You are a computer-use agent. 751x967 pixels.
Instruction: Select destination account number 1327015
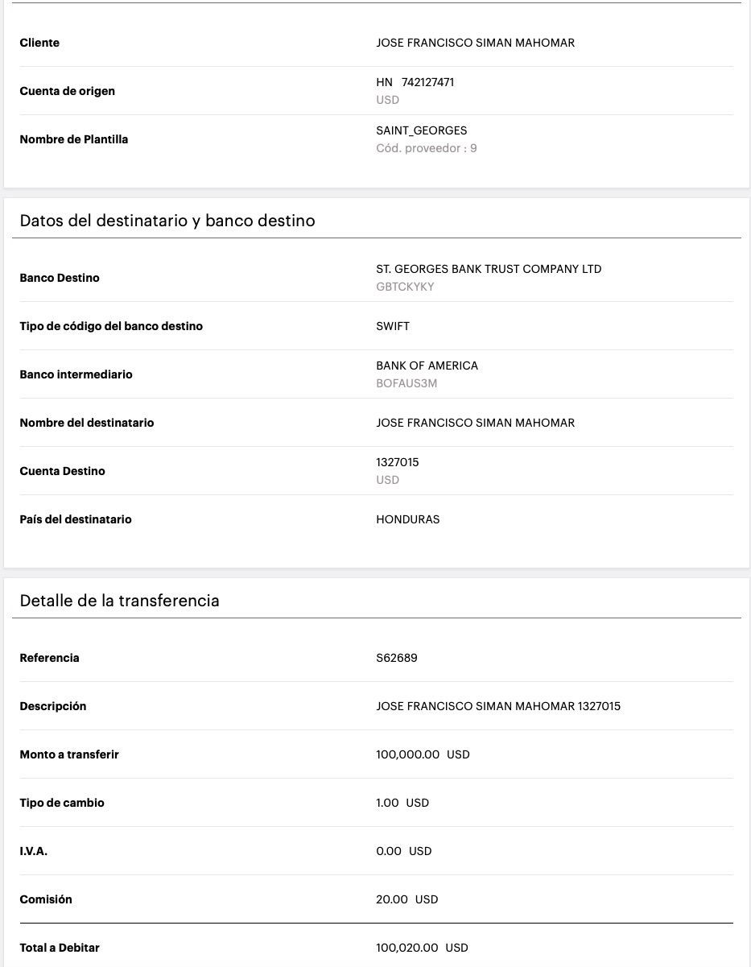(398, 462)
